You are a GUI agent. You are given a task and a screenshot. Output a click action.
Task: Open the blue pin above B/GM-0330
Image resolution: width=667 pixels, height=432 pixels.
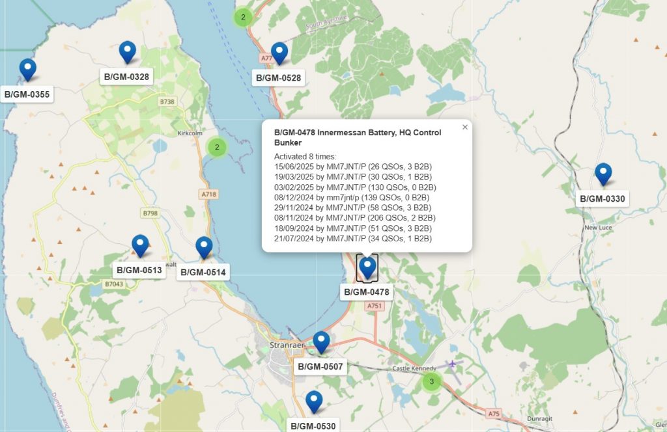(603, 174)
